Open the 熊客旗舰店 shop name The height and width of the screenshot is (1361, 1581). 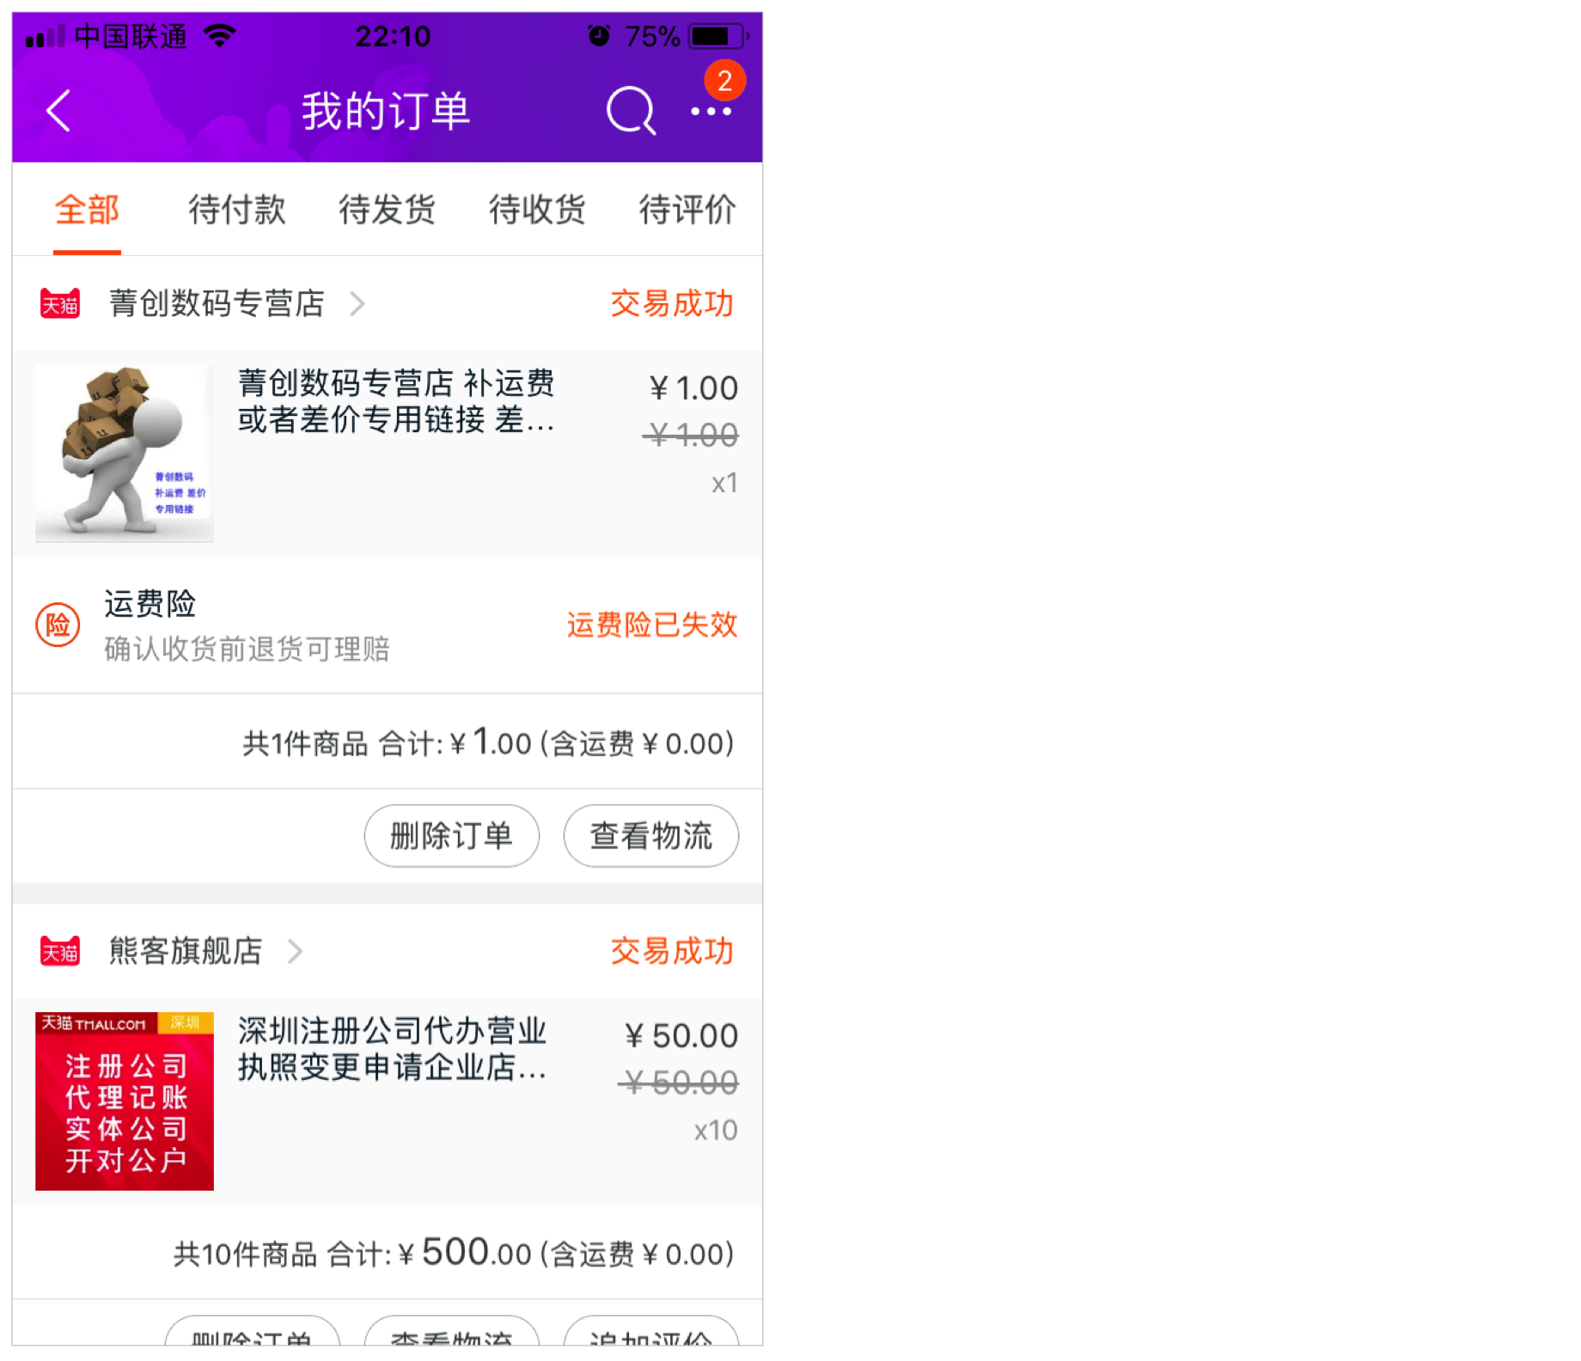point(186,952)
